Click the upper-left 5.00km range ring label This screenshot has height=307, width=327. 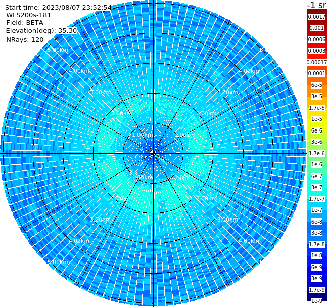tap(58, 50)
